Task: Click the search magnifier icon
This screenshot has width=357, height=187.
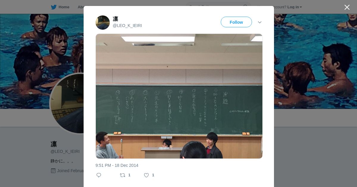Action: pyautogui.click(x=245, y=7)
